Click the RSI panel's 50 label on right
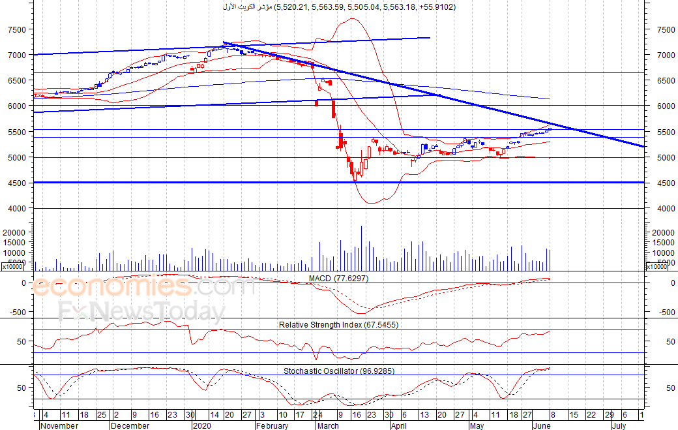 click(x=671, y=342)
